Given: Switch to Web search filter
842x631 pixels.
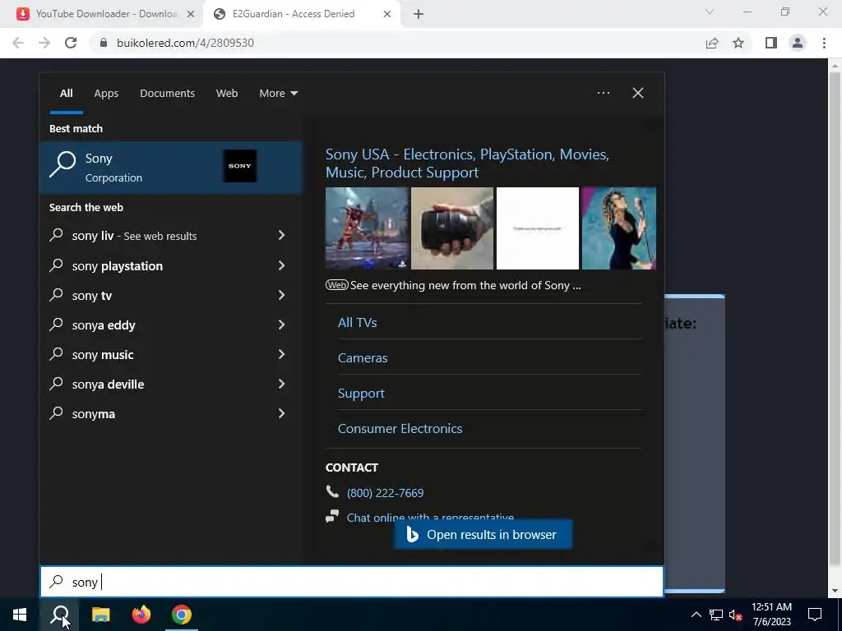Looking at the screenshot, I should coord(227,94).
